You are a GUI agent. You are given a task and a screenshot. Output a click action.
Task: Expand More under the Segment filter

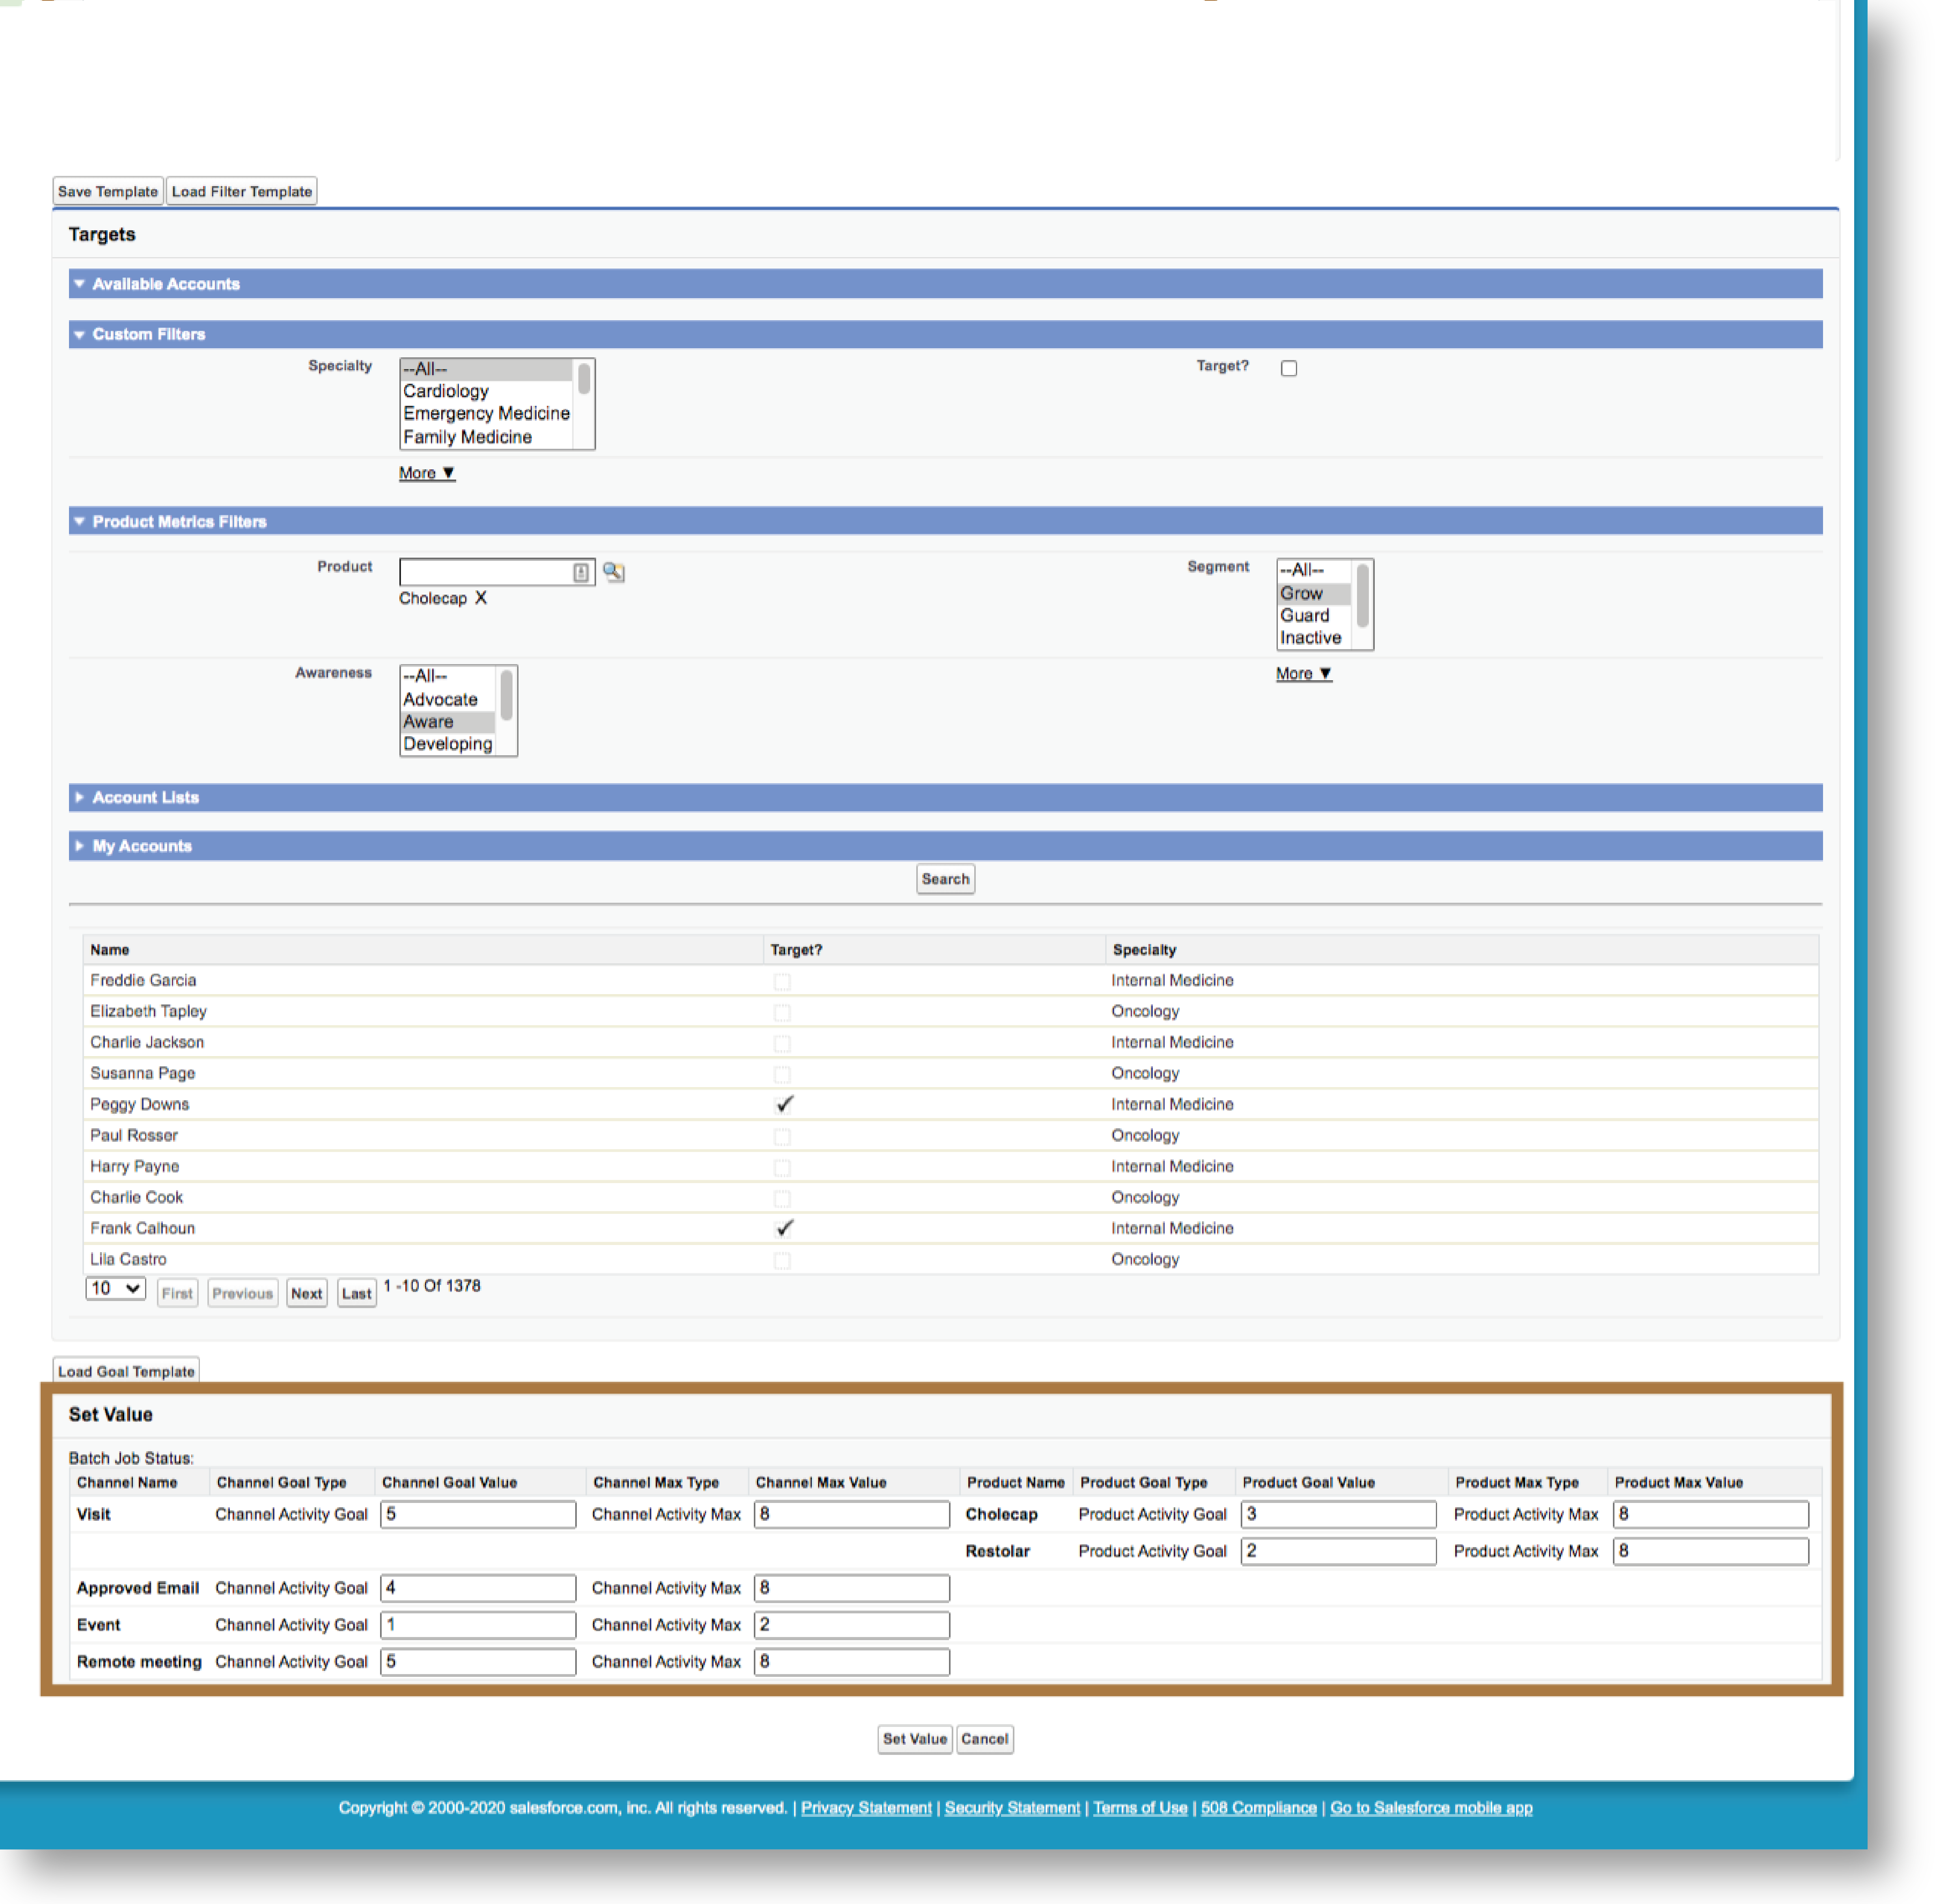[x=1303, y=673]
